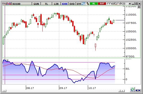
Task: Click the XU100 symbol field
Action: click(x=22, y=4)
